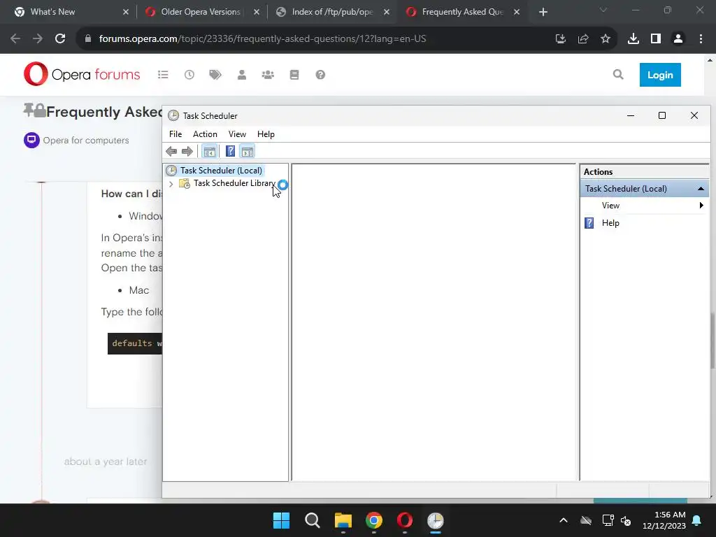Reload the Opera forums page
716x537 pixels.
[x=60, y=39]
